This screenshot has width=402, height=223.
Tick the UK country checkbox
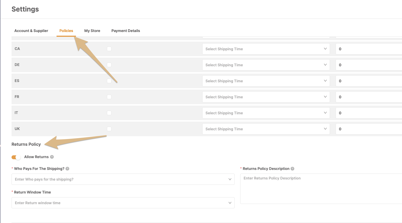click(109, 129)
